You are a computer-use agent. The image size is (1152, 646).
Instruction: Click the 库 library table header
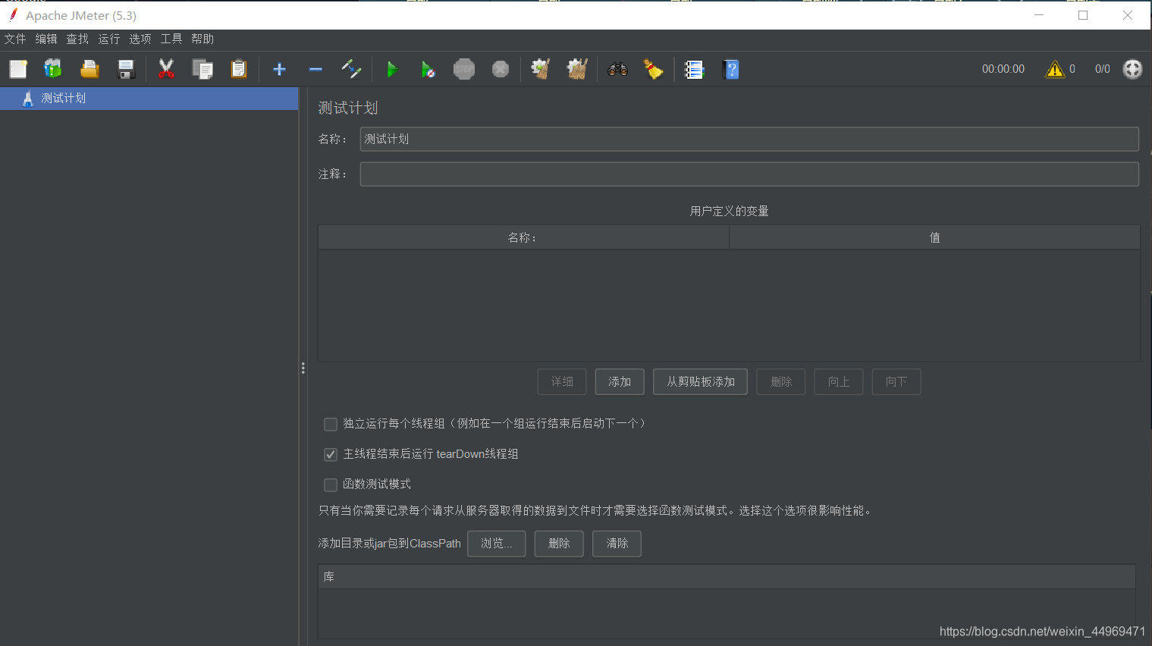(x=727, y=577)
